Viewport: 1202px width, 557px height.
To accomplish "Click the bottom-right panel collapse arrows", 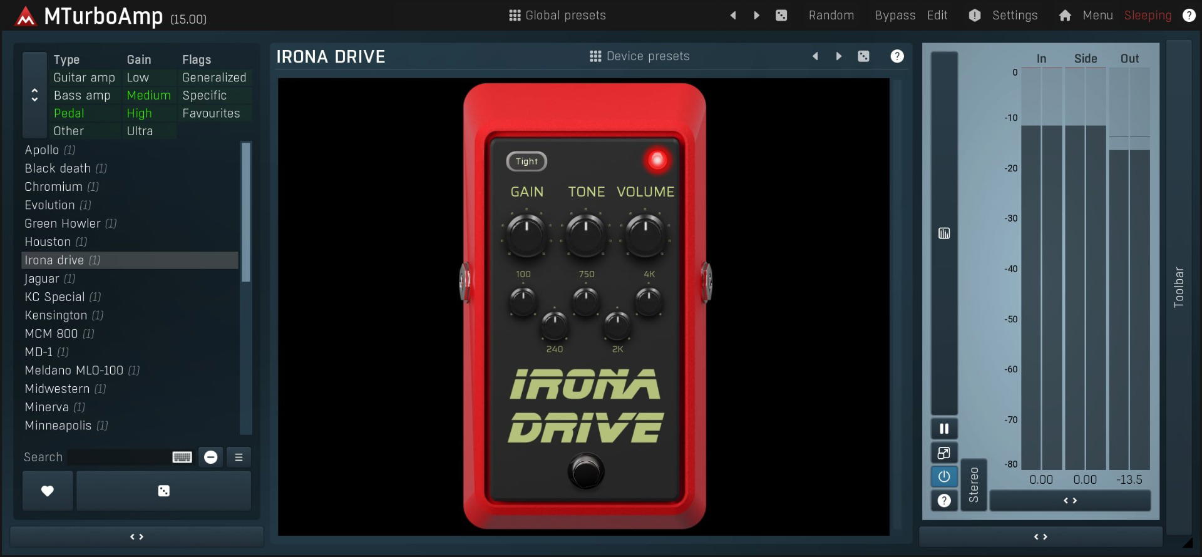I will (x=1040, y=537).
